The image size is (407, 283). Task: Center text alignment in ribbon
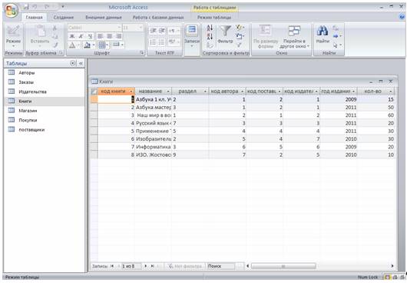[109, 36]
